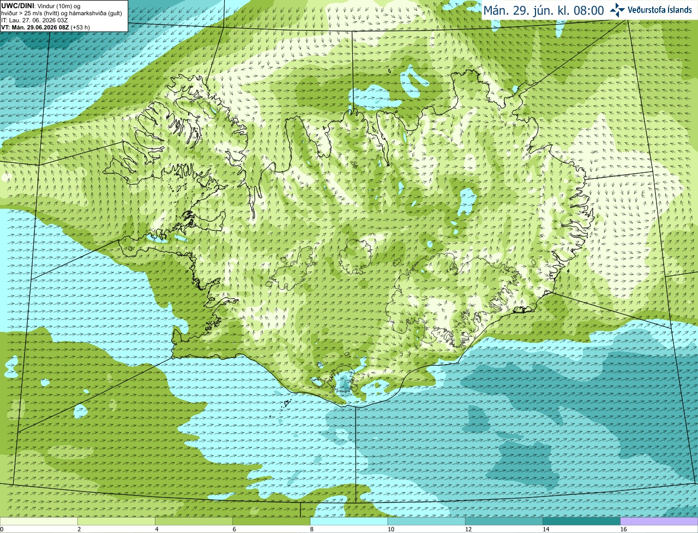Select the 2–4 m/s light green legend swatch
Image resolution: width=698 pixels, height=533 pixels.
coord(116,521)
